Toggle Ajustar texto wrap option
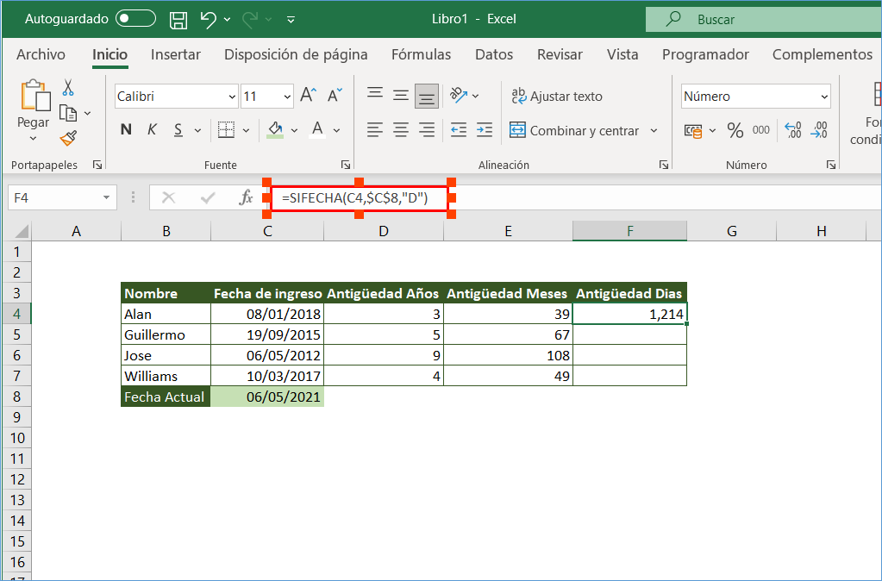Image resolution: width=882 pixels, height=581 pixels. [557, 97]
